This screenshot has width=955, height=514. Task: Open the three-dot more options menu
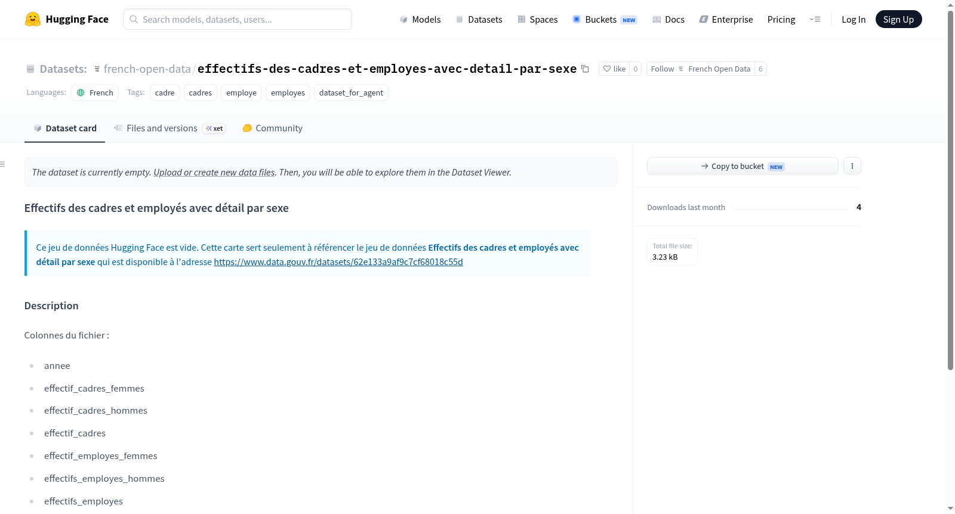(x=852, y=166)
